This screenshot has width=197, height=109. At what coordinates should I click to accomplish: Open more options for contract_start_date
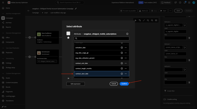[x=126, y=74]
